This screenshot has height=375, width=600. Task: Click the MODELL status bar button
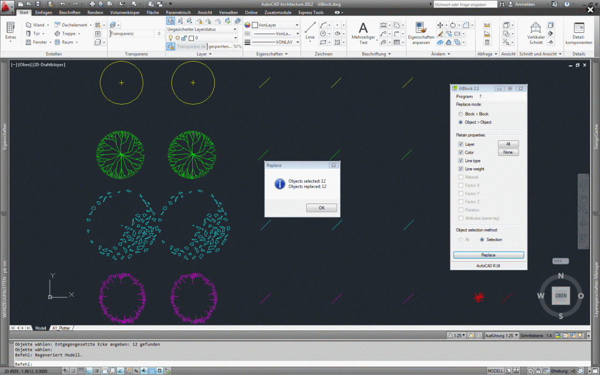495,371
